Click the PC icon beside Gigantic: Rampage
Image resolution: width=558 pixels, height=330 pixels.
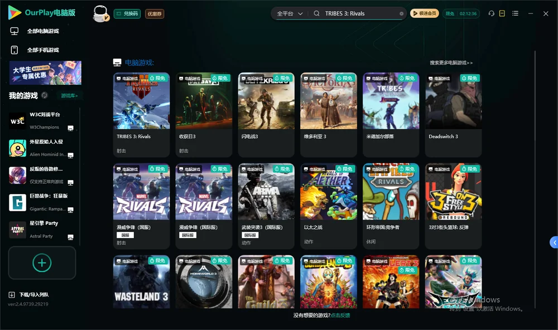coord(70,210)
